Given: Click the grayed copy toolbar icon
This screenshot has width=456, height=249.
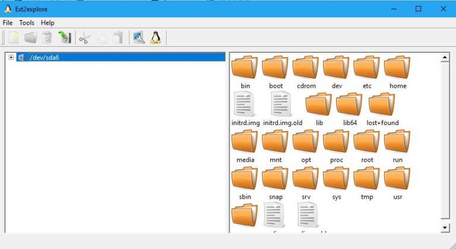Looking at the screenshot, I should (102, 38).
